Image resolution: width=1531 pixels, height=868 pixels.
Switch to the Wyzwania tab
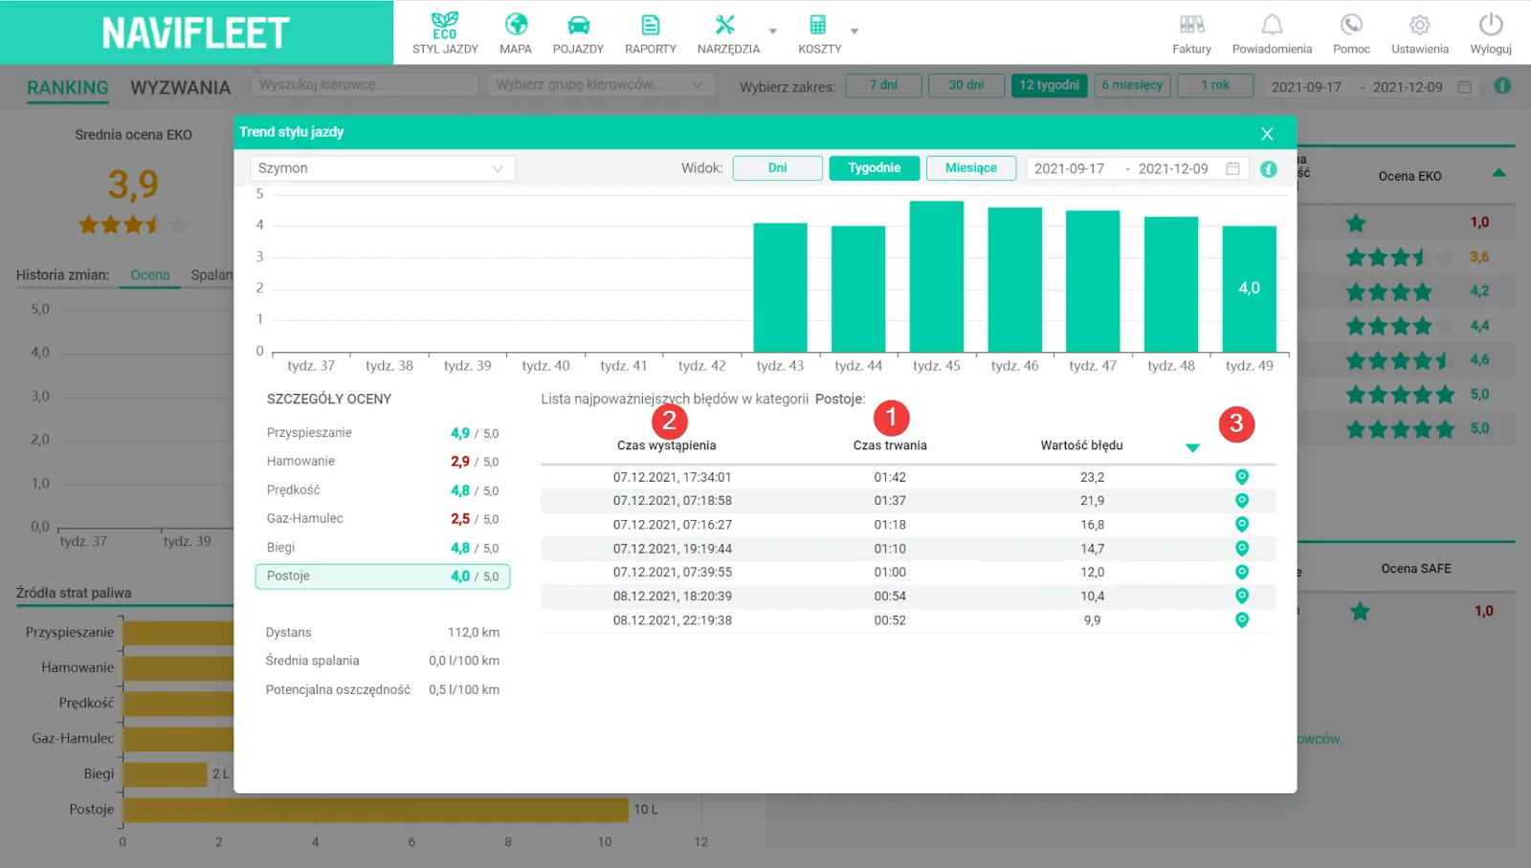click(x=180, y=88)
